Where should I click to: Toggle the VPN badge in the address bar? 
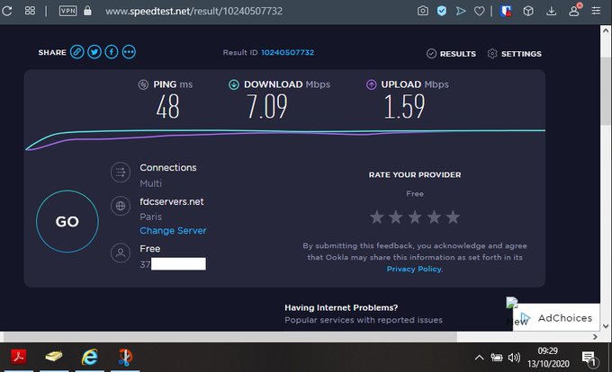point(67,11)
